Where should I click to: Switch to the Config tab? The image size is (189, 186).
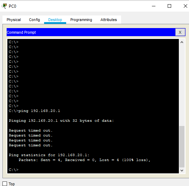(34, 20)
